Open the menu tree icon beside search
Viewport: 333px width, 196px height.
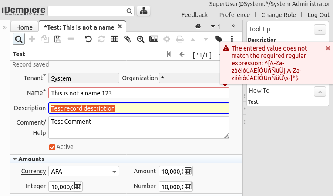pos(144,11)
